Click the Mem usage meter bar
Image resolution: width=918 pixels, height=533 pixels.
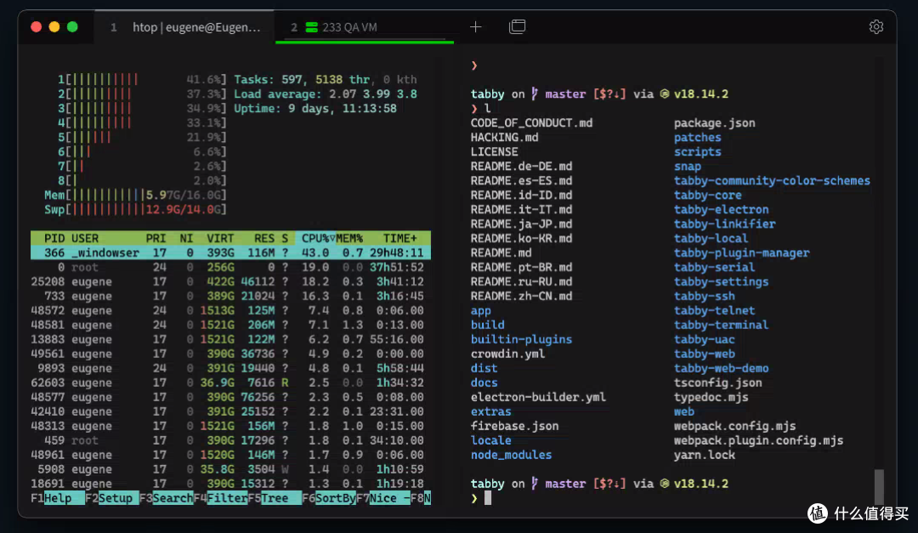(x=135, y=195)
